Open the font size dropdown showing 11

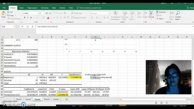point(44,13)
